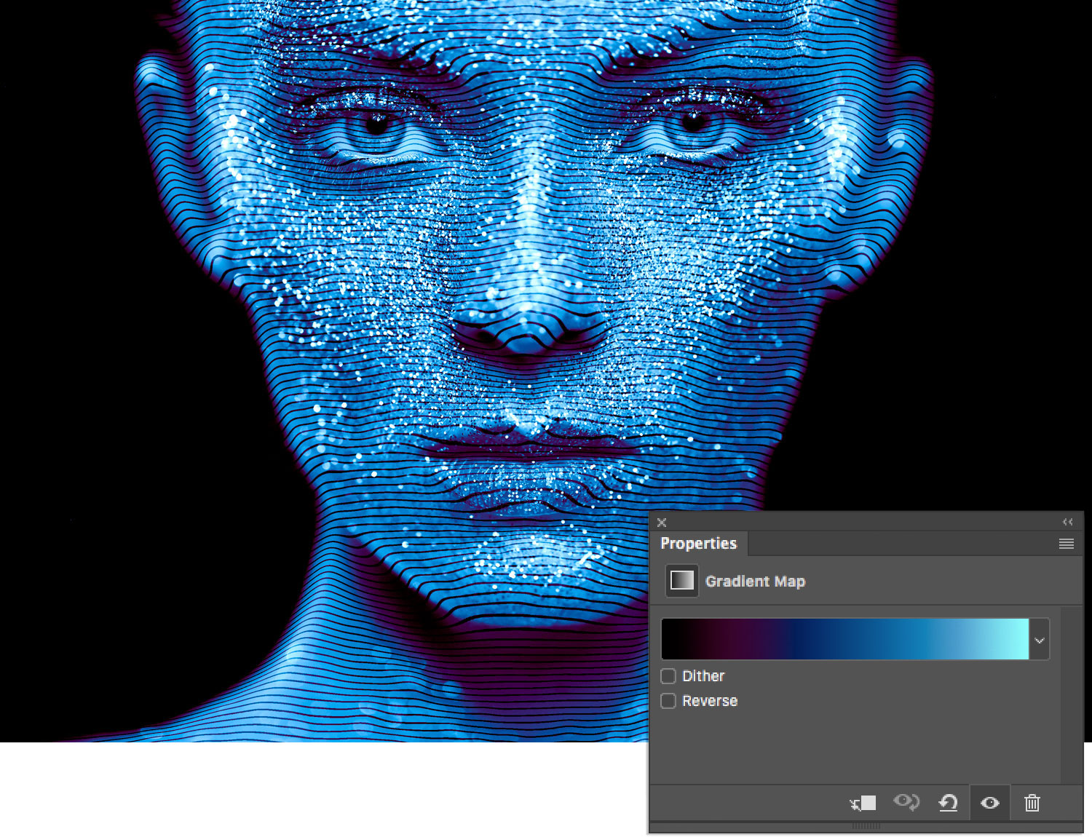Delete the Gradient Map adjustment layer
The image size is (1092, 837).
tap(1032, 803)
